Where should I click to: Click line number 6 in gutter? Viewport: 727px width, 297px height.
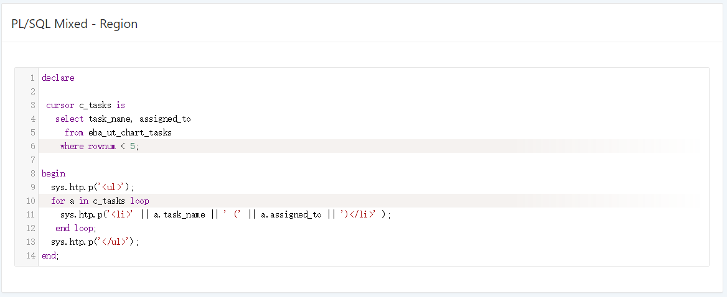32,147
